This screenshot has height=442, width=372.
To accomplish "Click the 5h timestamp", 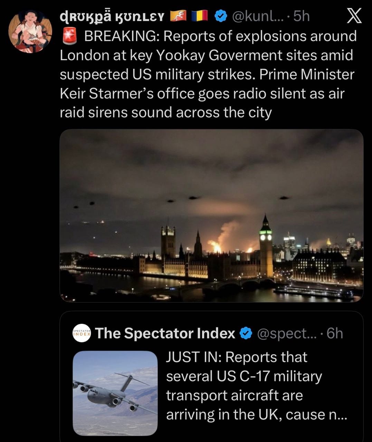I will click(x=302, y=16).
